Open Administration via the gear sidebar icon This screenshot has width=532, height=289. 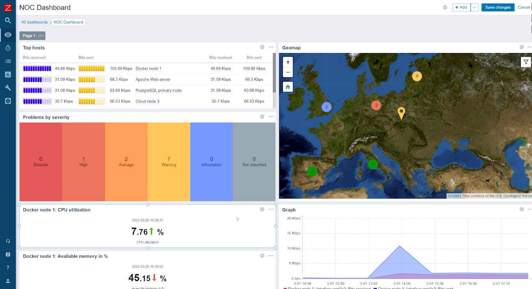point(8,101)
